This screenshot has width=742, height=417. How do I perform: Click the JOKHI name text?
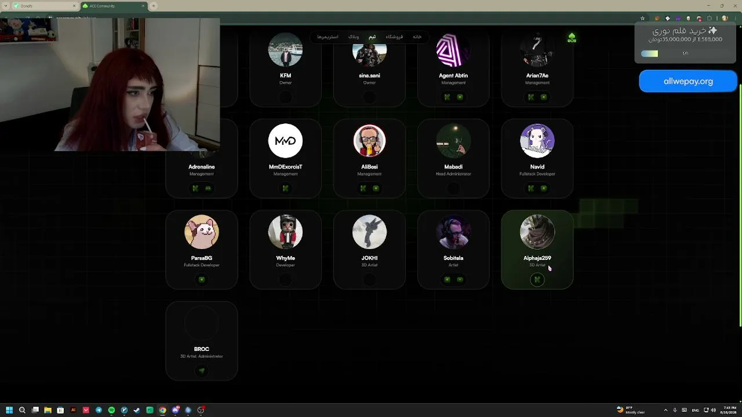tap(369, 258)
